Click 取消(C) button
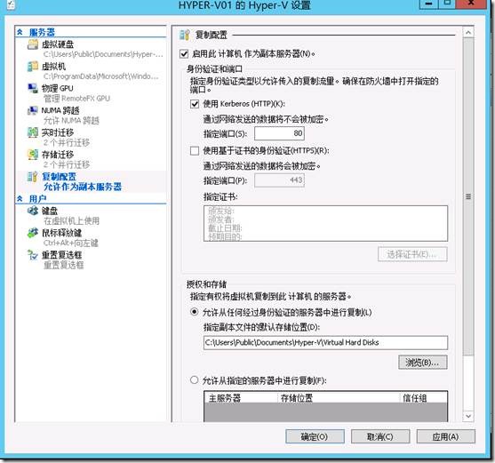495x463 pixels. [x=380, y=437]
